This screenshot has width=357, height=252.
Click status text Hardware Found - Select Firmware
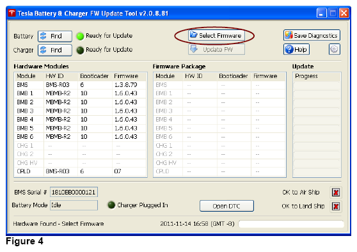point(58,224)
